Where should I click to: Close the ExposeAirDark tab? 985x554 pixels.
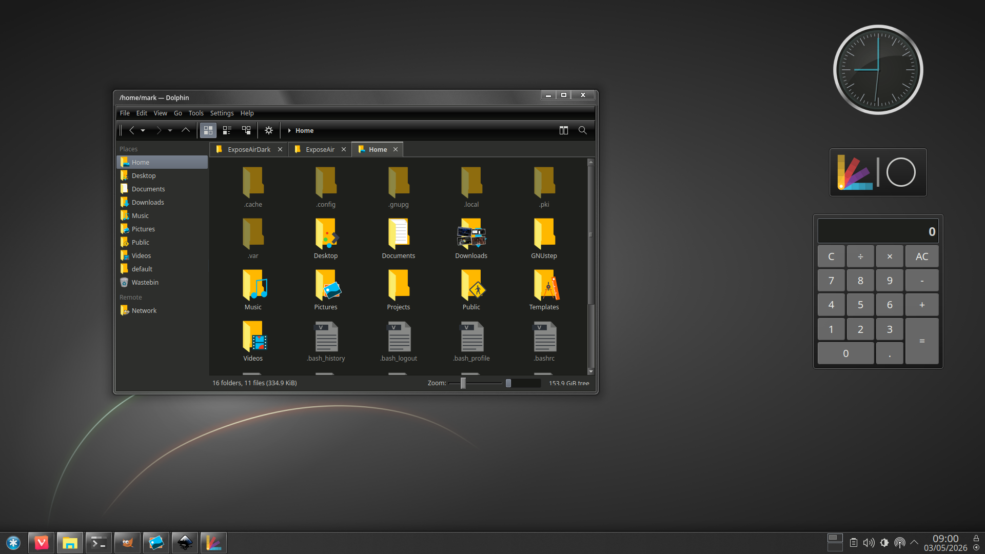coord(280,149)
